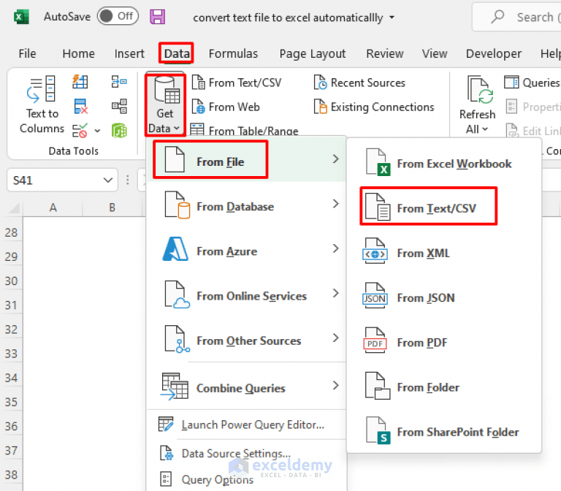Click Launch Power Query Editor
This screenshot has width=561, height=491.
tap(246, 425)
